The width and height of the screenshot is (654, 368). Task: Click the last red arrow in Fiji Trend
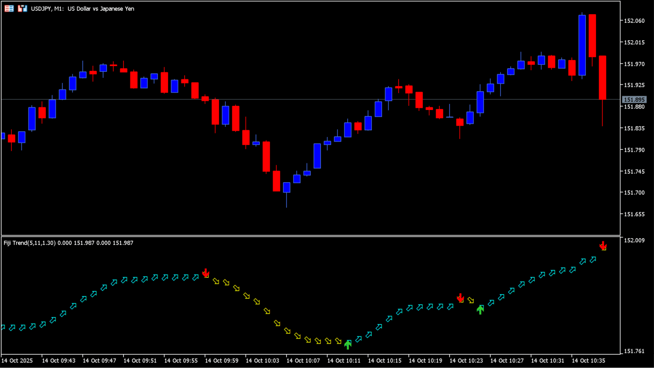tap(603, 245)
